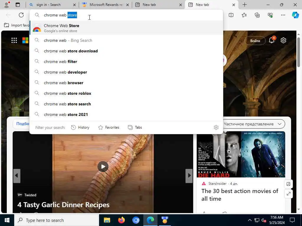The image size is (302, 226).
Task: Select 'chrome web - Bing Search' suggestion
Action: pyautogui.click(x=126, y=40)
